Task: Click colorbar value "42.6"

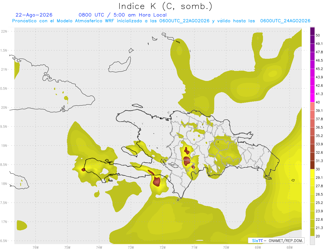Action: [x=319, y=86]
